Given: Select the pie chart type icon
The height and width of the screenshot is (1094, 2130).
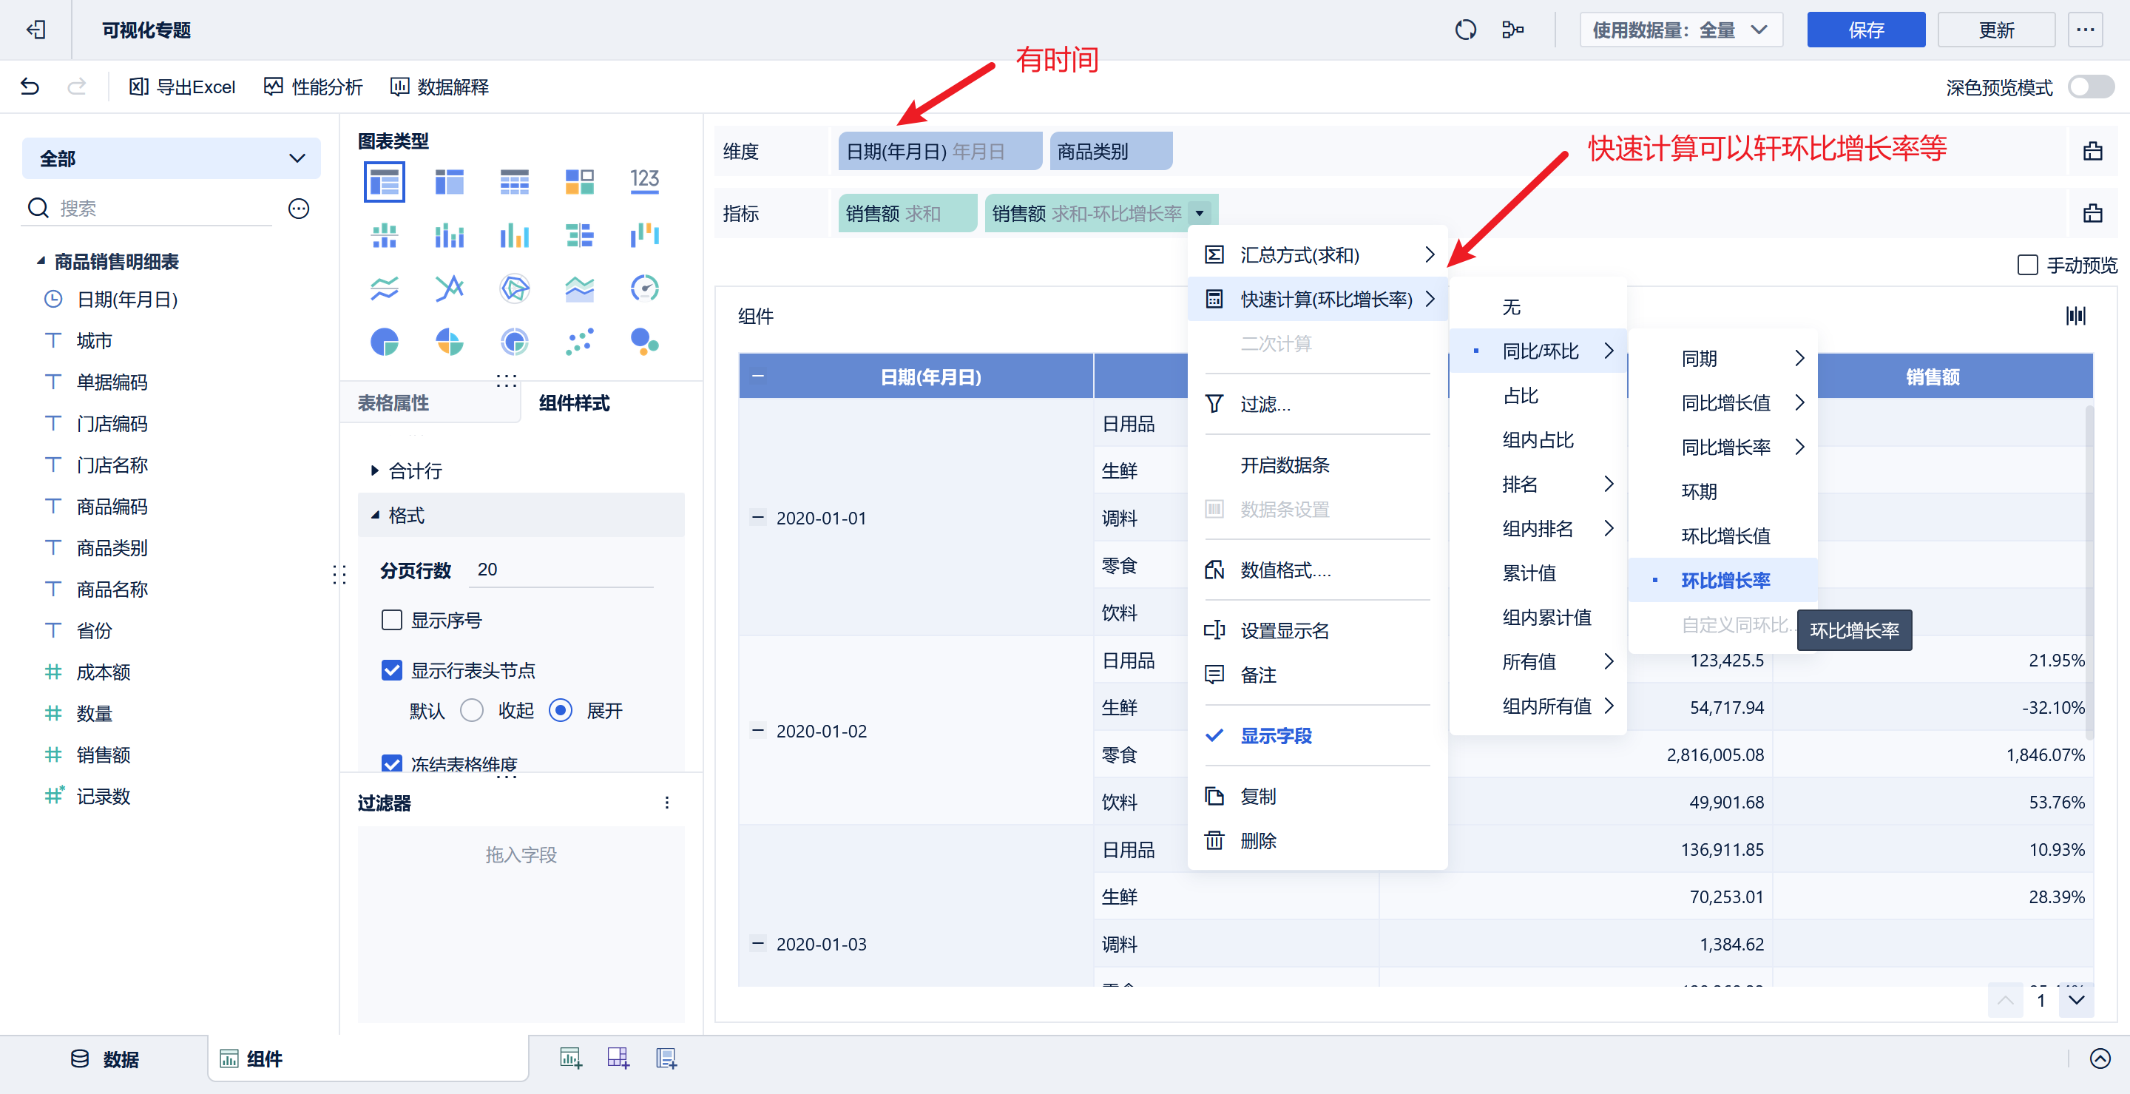Looking at the screenshot, I should tap(385, 341).
